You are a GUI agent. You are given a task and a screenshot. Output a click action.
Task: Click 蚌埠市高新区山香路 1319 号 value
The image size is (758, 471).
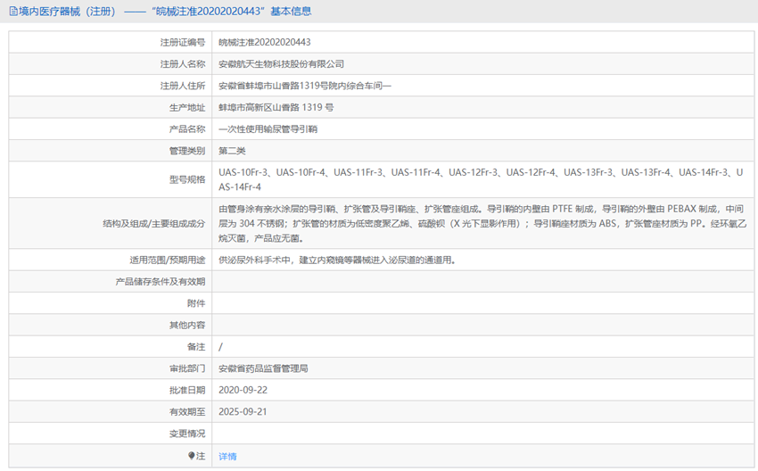click(276, 107)
